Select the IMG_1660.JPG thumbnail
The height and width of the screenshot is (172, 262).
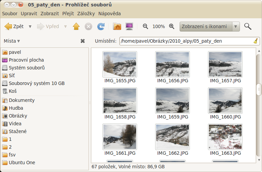coord(225,101)
